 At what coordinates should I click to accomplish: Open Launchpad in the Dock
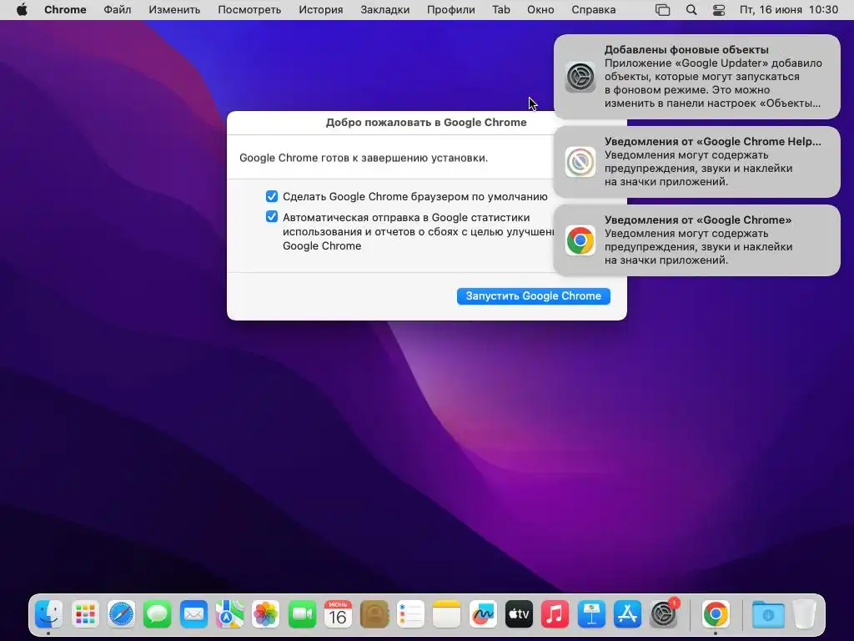[x=85, y=615]
